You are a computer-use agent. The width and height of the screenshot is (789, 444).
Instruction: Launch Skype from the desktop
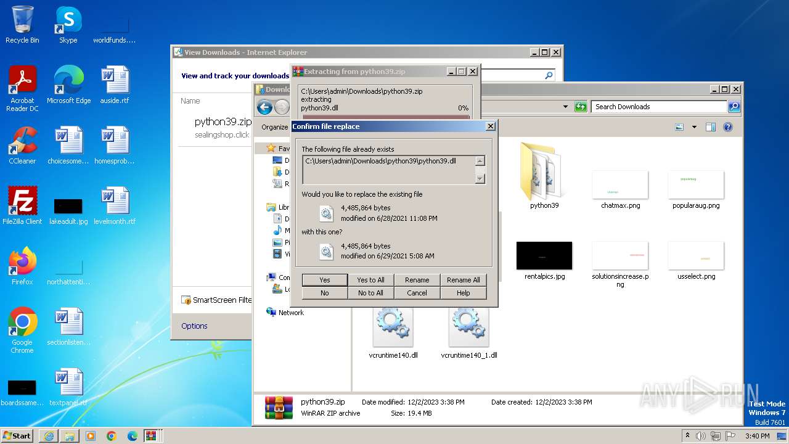pos(68,25)
